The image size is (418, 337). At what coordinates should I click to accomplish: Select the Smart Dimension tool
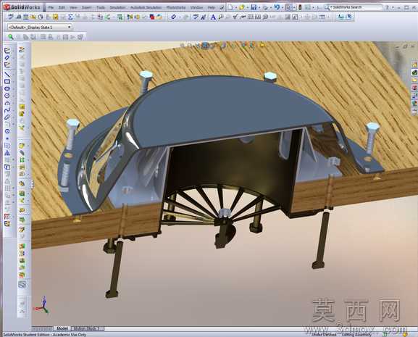(7, 57)
